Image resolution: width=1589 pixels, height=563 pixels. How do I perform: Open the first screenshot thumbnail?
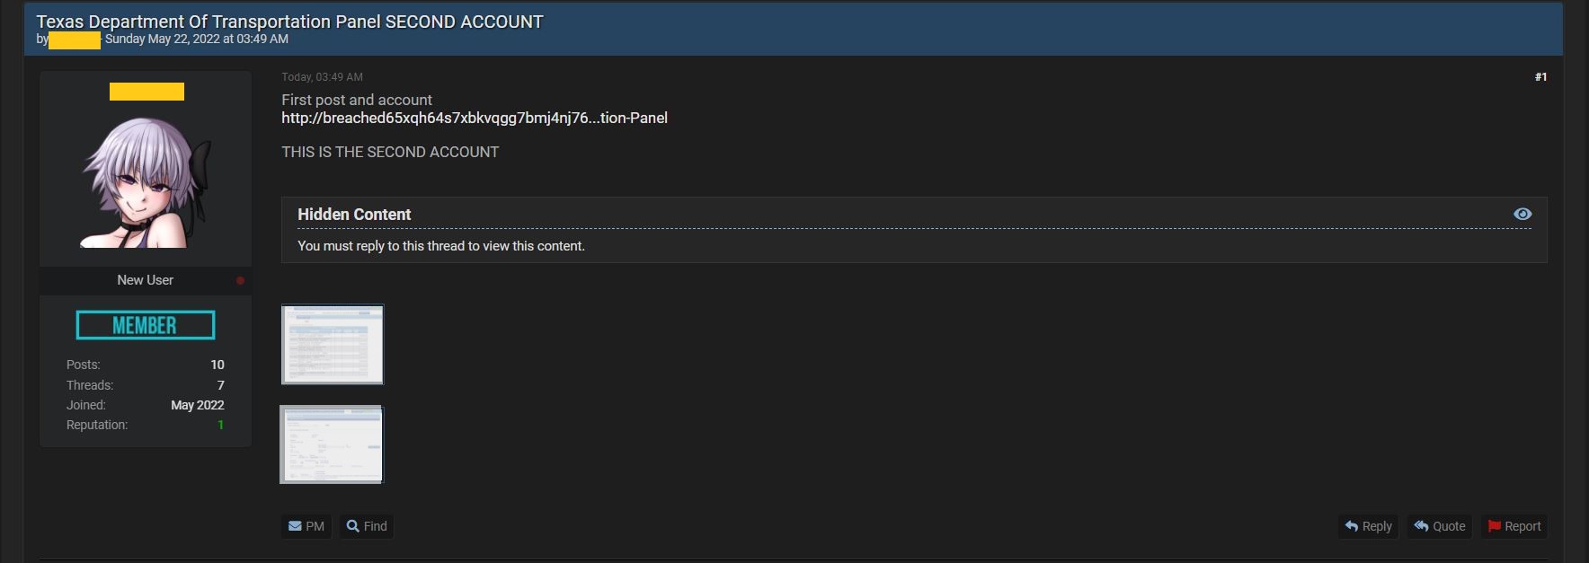[333, 345]
